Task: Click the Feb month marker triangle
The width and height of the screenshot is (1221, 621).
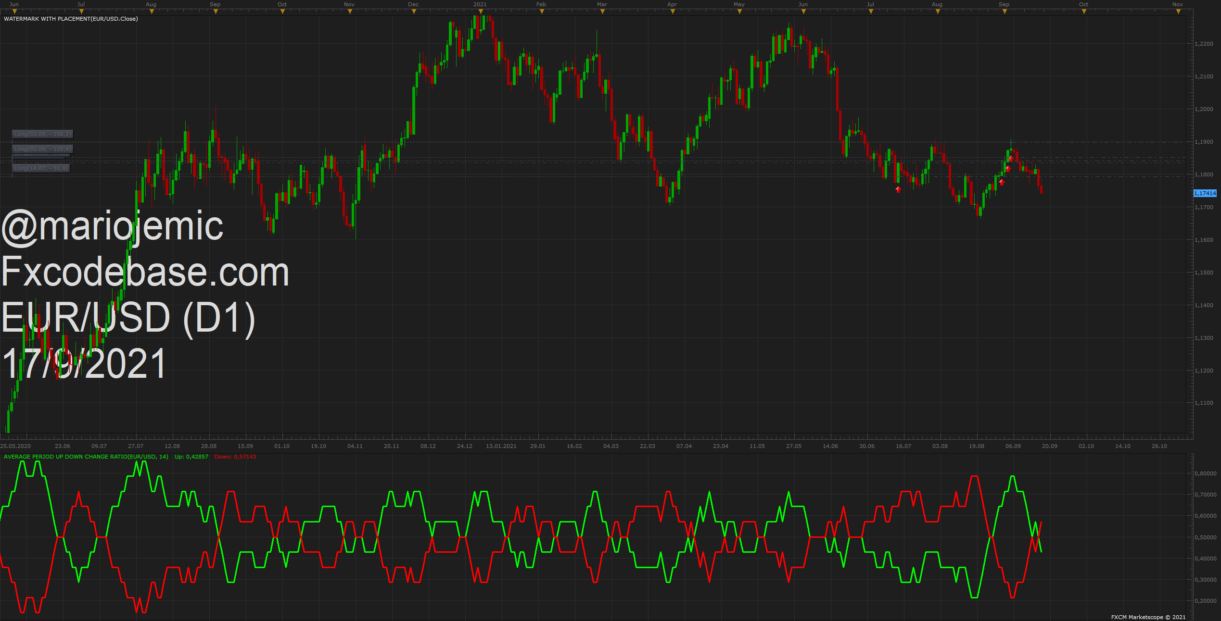Action: click(542, 12)
